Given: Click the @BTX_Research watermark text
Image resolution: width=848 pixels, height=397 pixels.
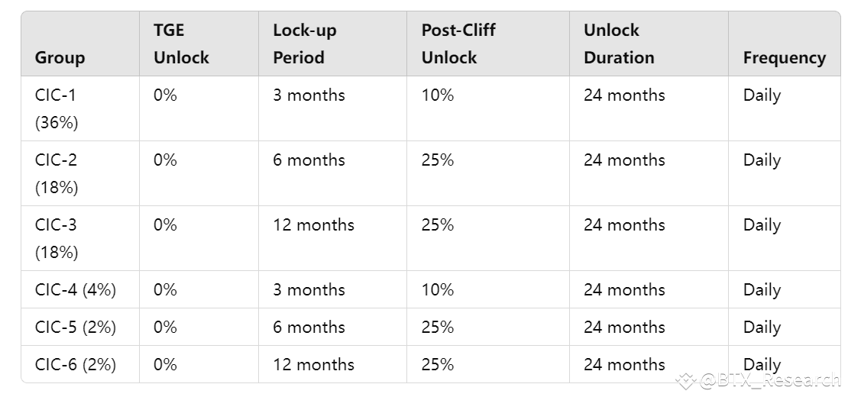Looking at the screenshot, I should click(x=768, y=379).
